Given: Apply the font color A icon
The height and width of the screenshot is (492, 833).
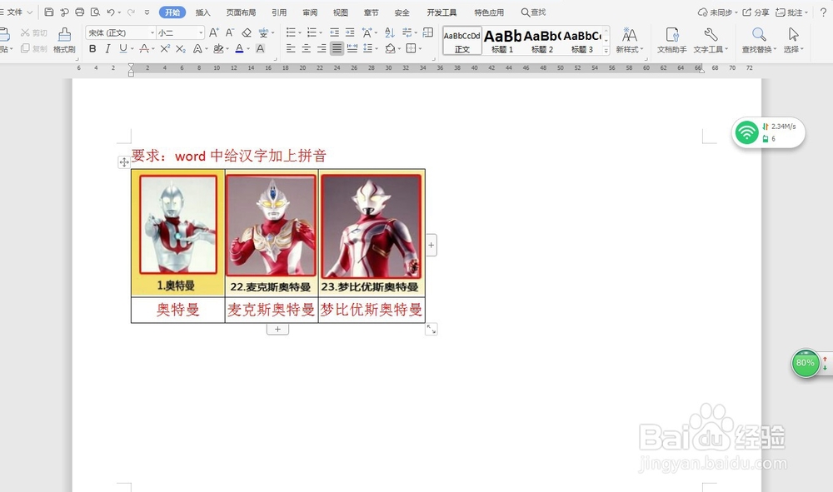Looking at the screenshot, I should point(239,49).
